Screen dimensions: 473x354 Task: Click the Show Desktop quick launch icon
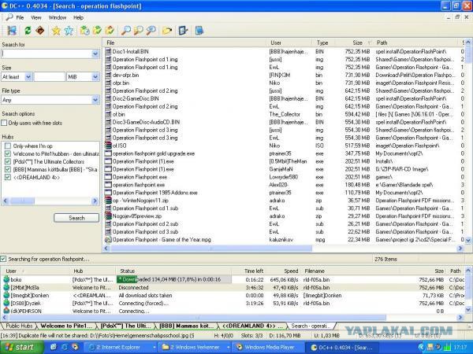(54, 347)
